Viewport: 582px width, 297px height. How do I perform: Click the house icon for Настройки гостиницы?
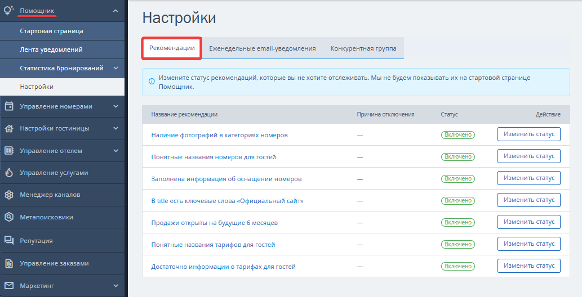click(x=9, y=128)
